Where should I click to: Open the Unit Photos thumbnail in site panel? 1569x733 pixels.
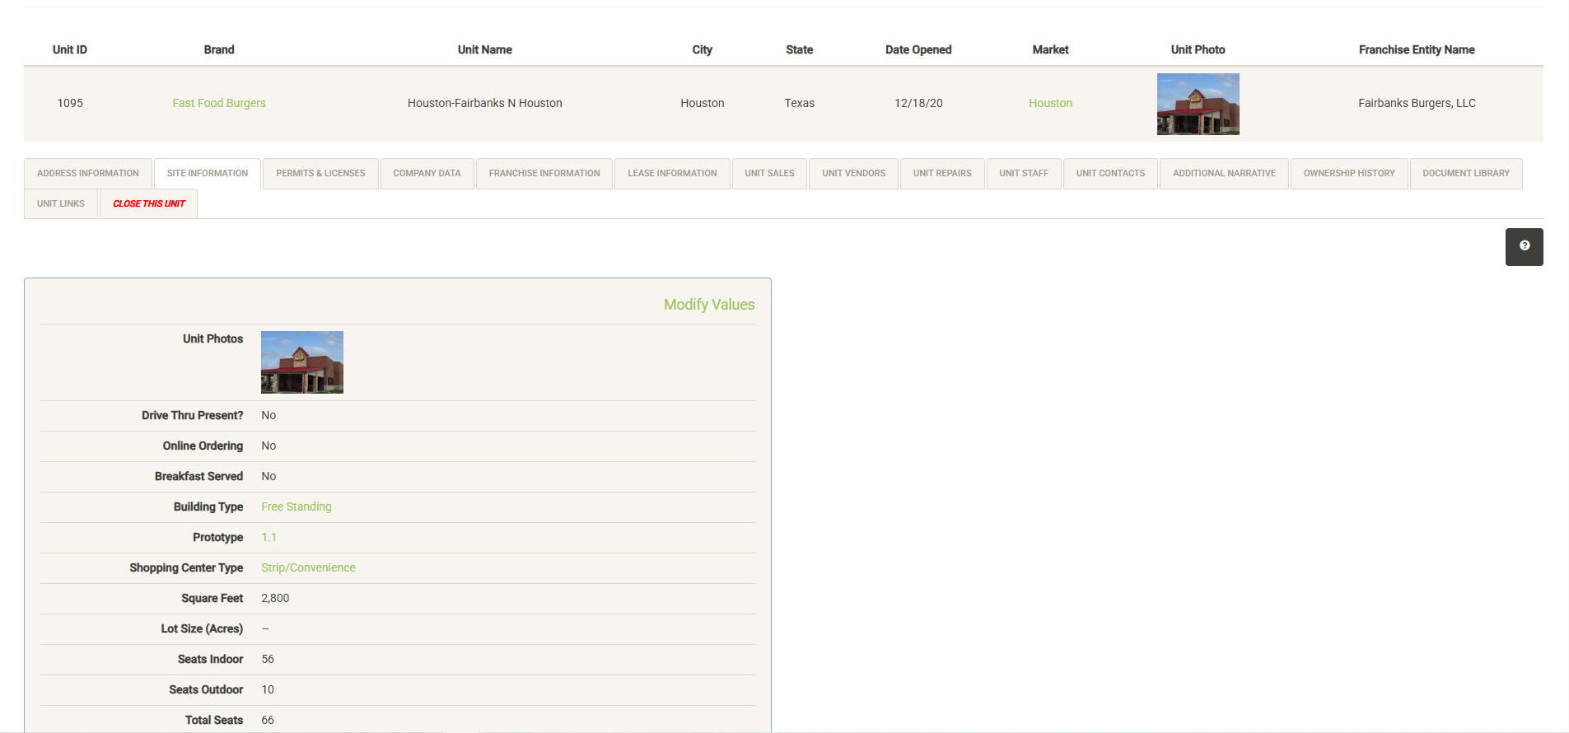coord(301,362)
